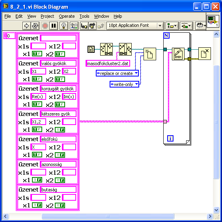Click the vertical scrollbar down arrow
Viewport: 222px width, 222px height.
tap(216, 210)
